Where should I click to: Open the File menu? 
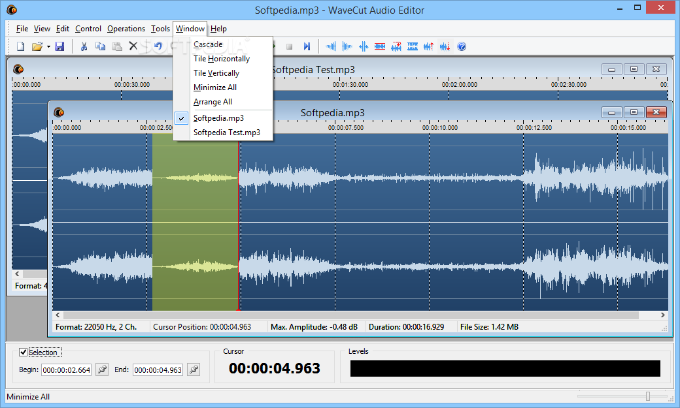point(22,29)
